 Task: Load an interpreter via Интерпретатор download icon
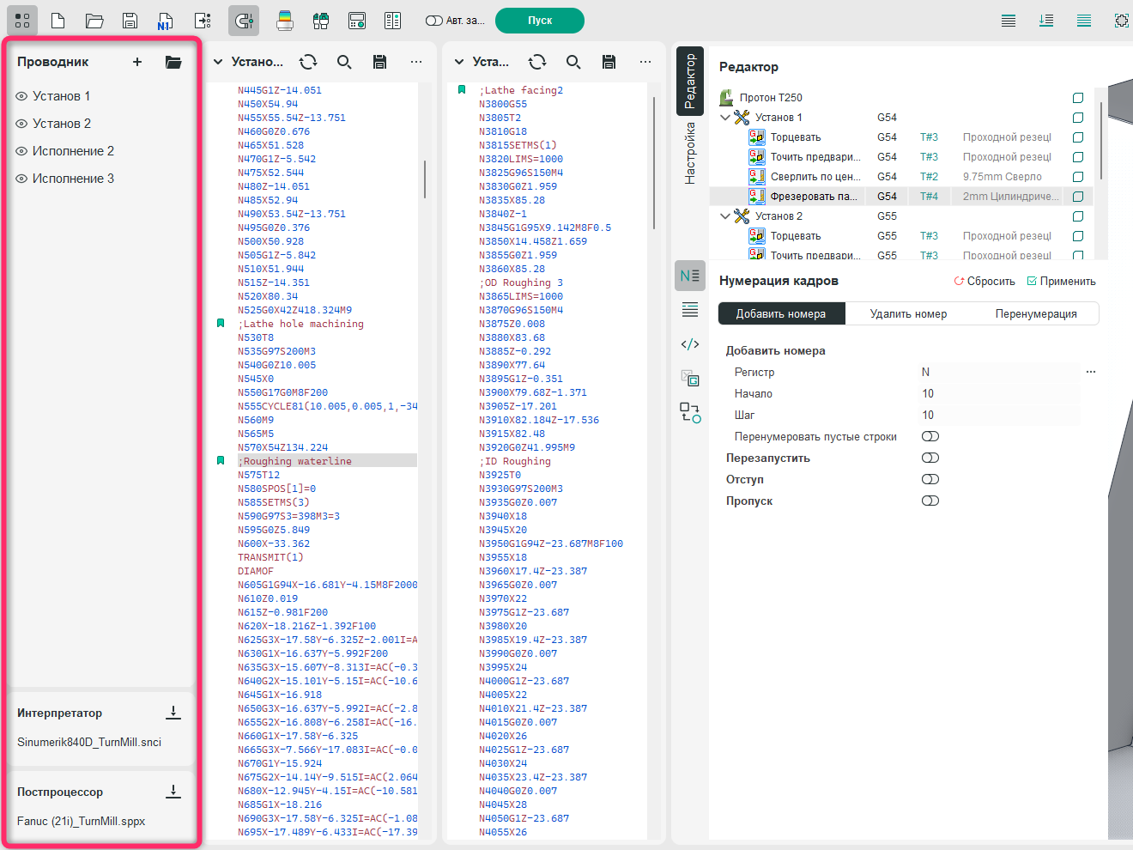173,713
